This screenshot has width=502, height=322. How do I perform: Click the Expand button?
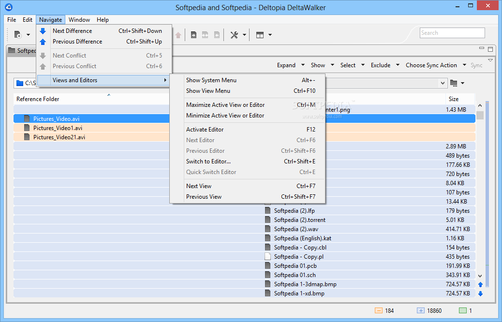click(x=286, y=65)
